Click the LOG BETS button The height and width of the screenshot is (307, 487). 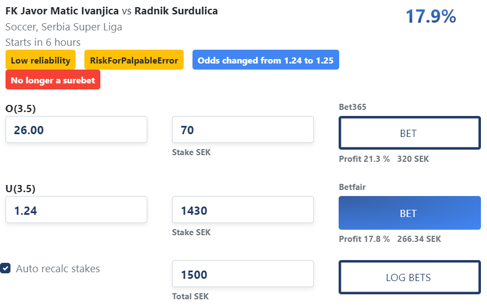point(409,277)
